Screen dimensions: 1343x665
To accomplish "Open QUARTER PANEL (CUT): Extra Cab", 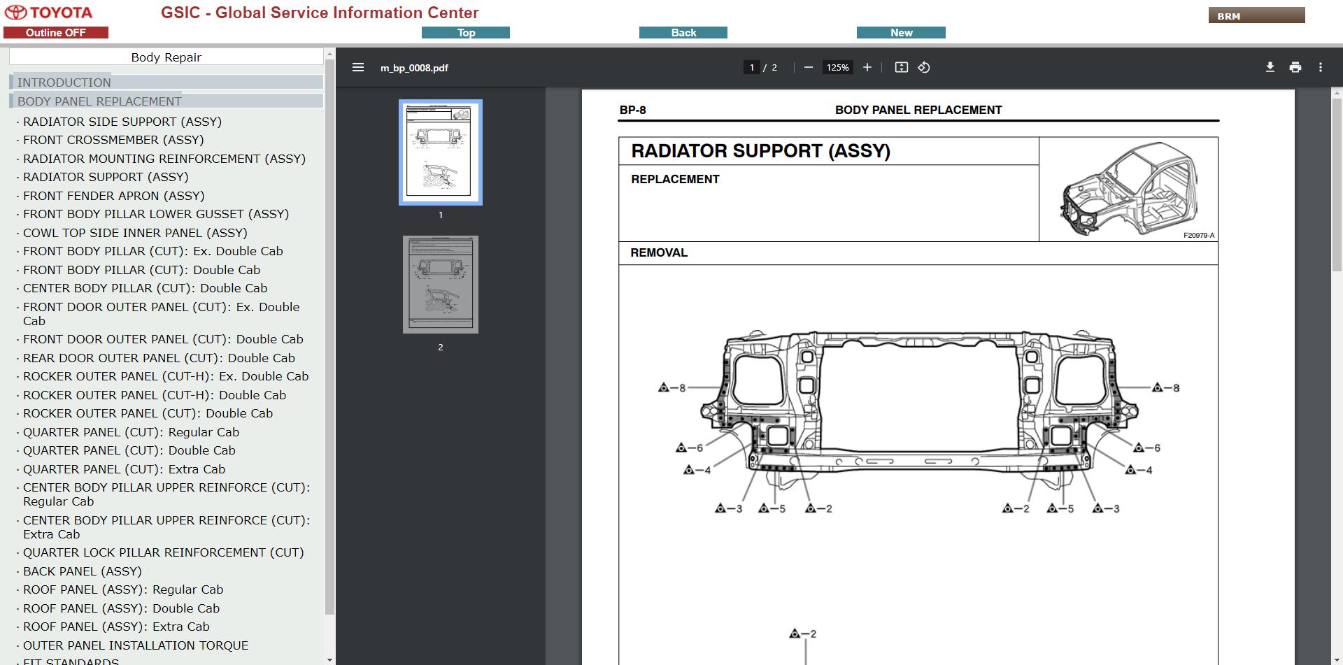I will pyautogui.click(x=124, y=469).
